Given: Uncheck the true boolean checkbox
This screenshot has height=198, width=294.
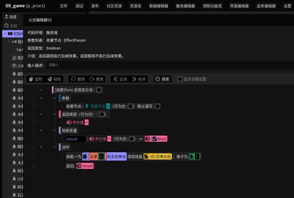Looking at the screenshot, I should [154, 139].
